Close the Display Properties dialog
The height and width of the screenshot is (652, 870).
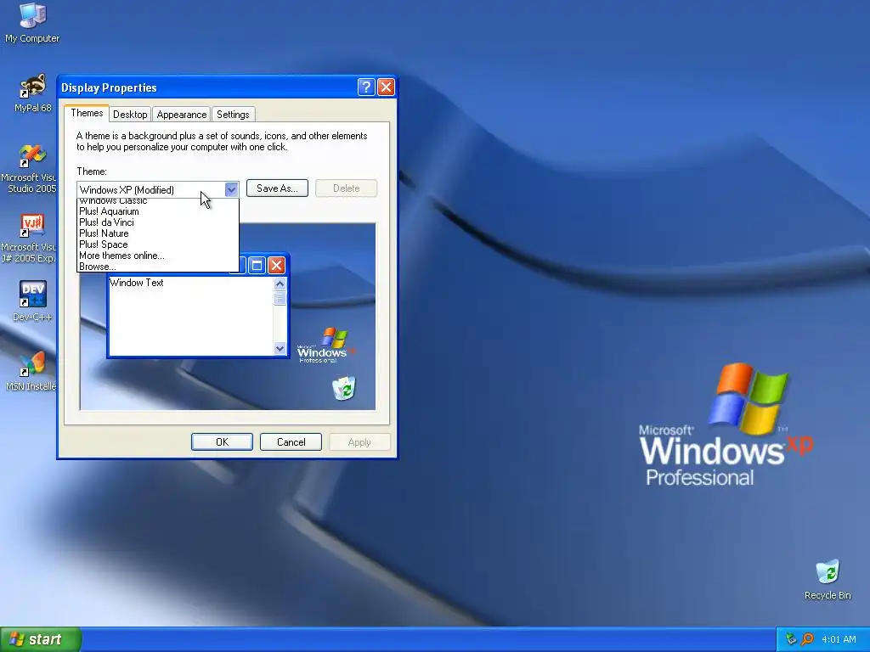click(x=386, y=87)
